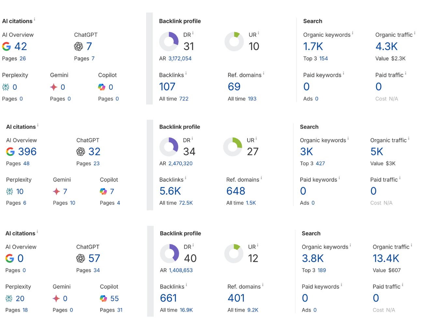Open the 1.7K organic keywords link
This screenshot has height=326, width=440.
pos(313,47)
